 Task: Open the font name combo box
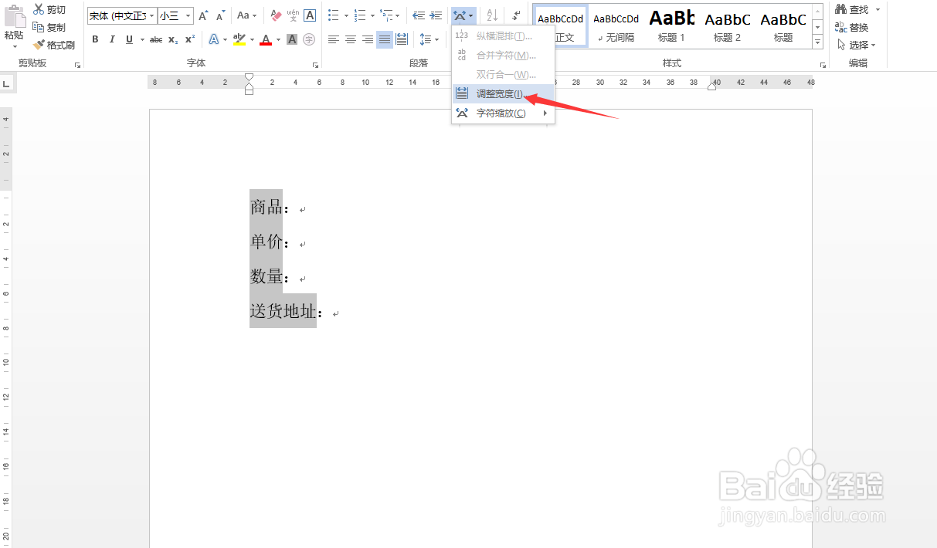122,15
